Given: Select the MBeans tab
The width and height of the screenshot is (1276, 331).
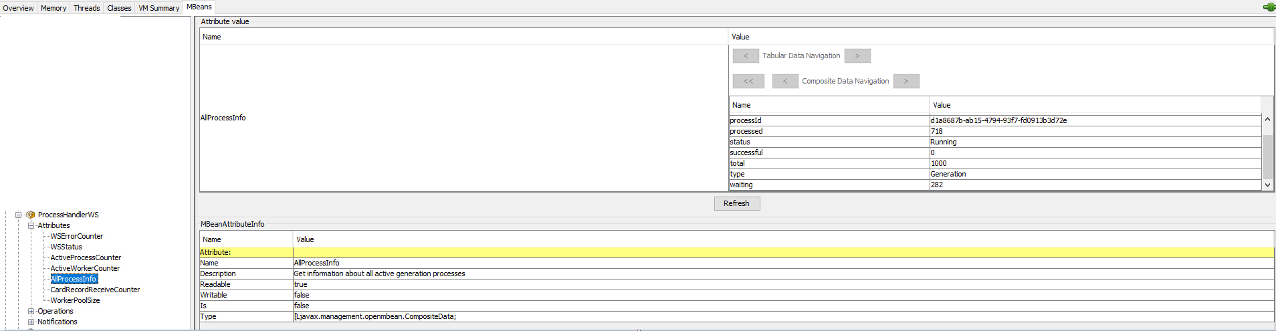Looking at the screenshot, I should click(199, 7).
